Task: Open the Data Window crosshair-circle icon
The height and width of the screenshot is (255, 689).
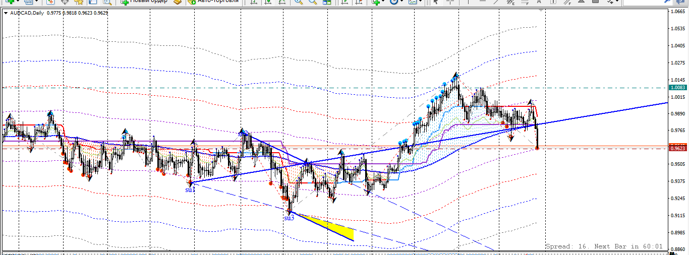Action: coord(65,2)
